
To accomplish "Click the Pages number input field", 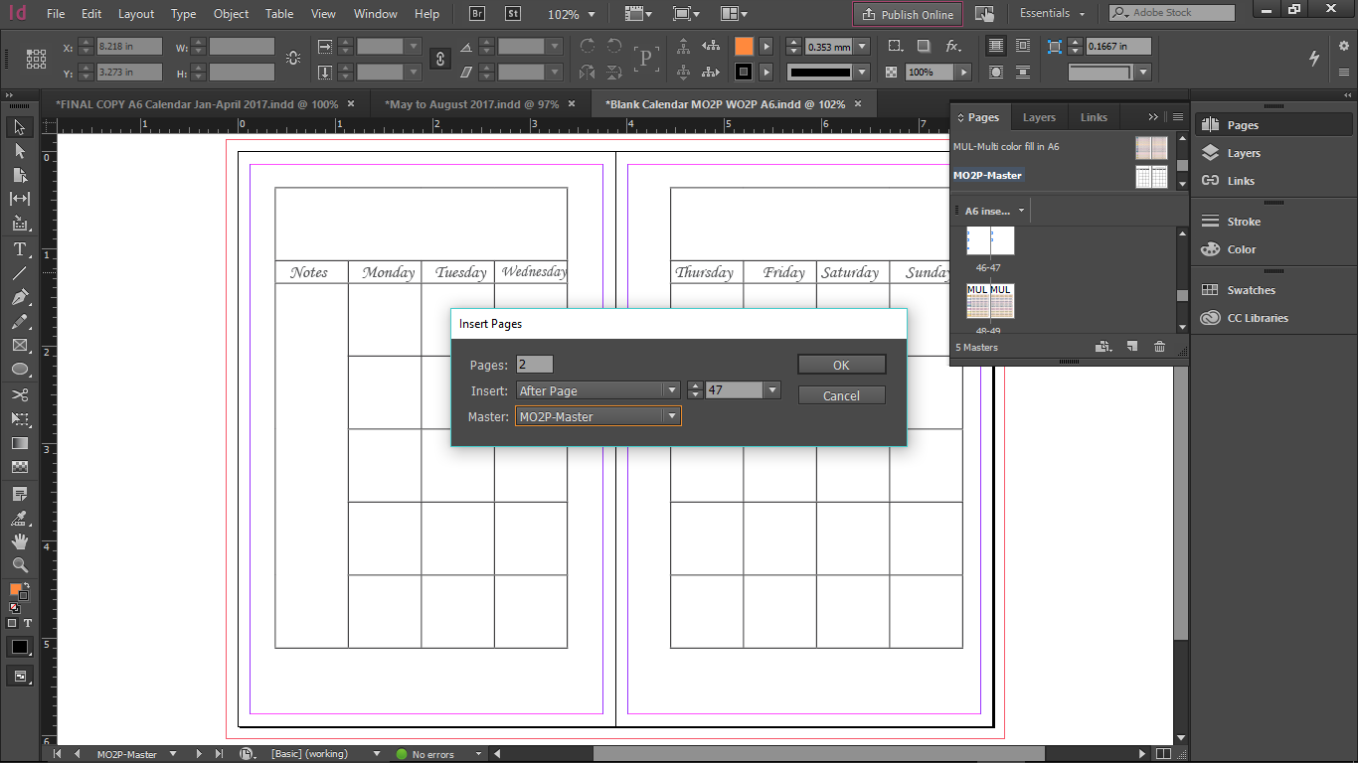I will (x=535, y=365).
